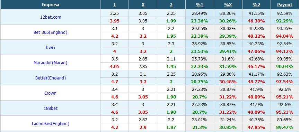Sort by the %1 column header
Screen dimensions: 300x132
[x=200, y=5]
